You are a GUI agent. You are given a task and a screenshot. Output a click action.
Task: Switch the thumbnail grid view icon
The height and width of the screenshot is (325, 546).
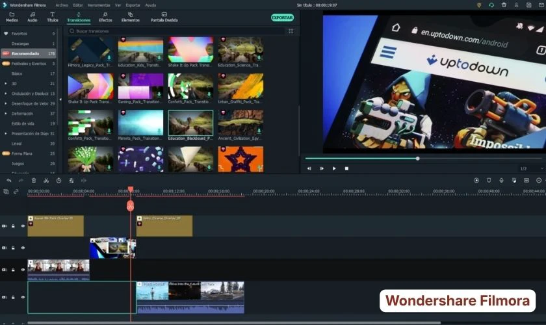tap(291, 31)
